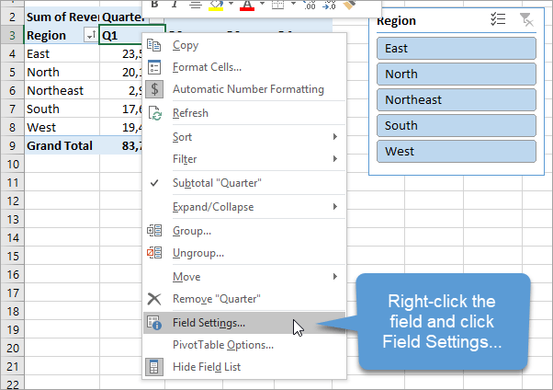Click the Group icon in context menu

click(154, 231)
